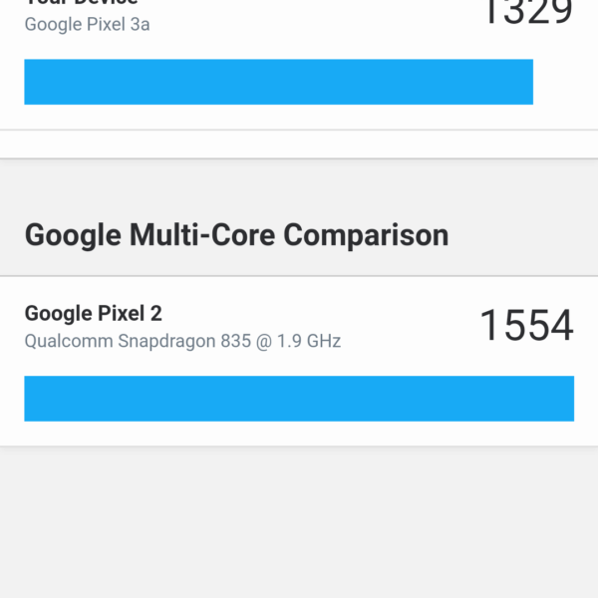This screenshot has width=598, height=598.
Task: Select the Google Multi-Core Comparison heading
Action: click(236, 235)
